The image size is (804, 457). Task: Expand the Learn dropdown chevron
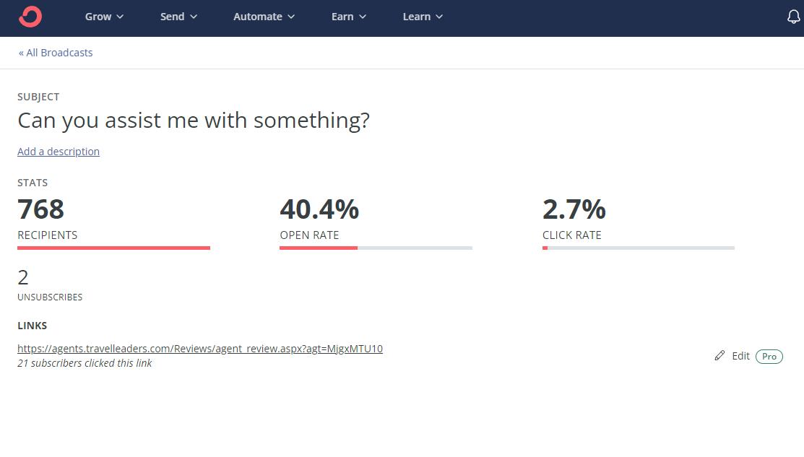point(439,17)
